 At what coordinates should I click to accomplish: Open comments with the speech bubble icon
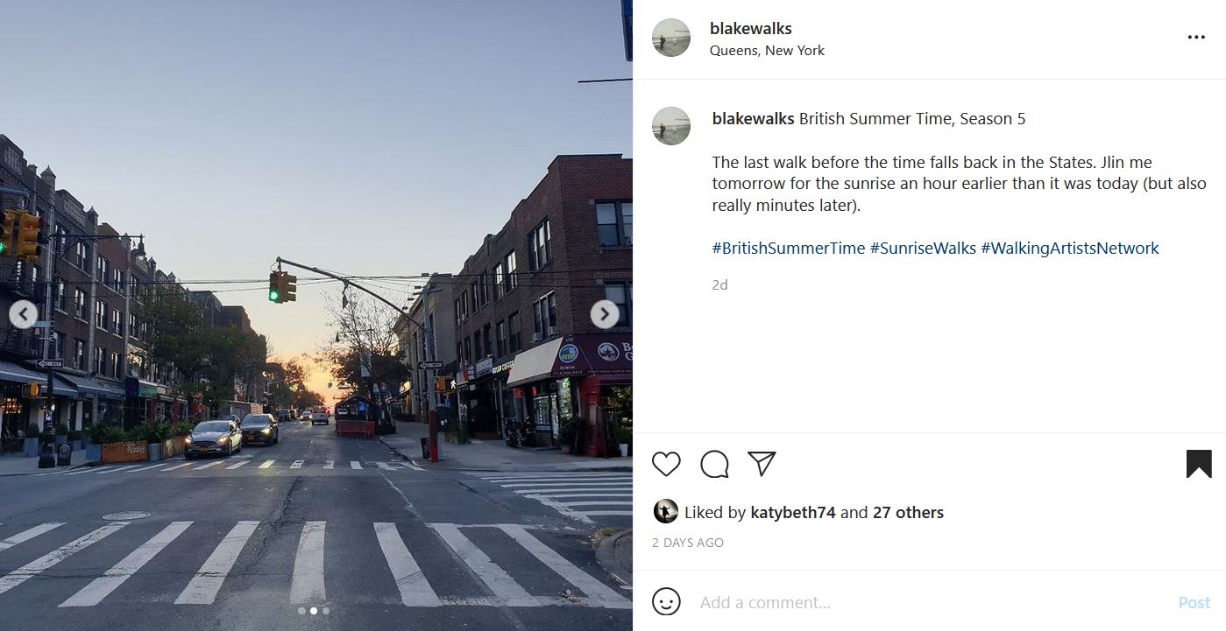[x=713, y=464]
